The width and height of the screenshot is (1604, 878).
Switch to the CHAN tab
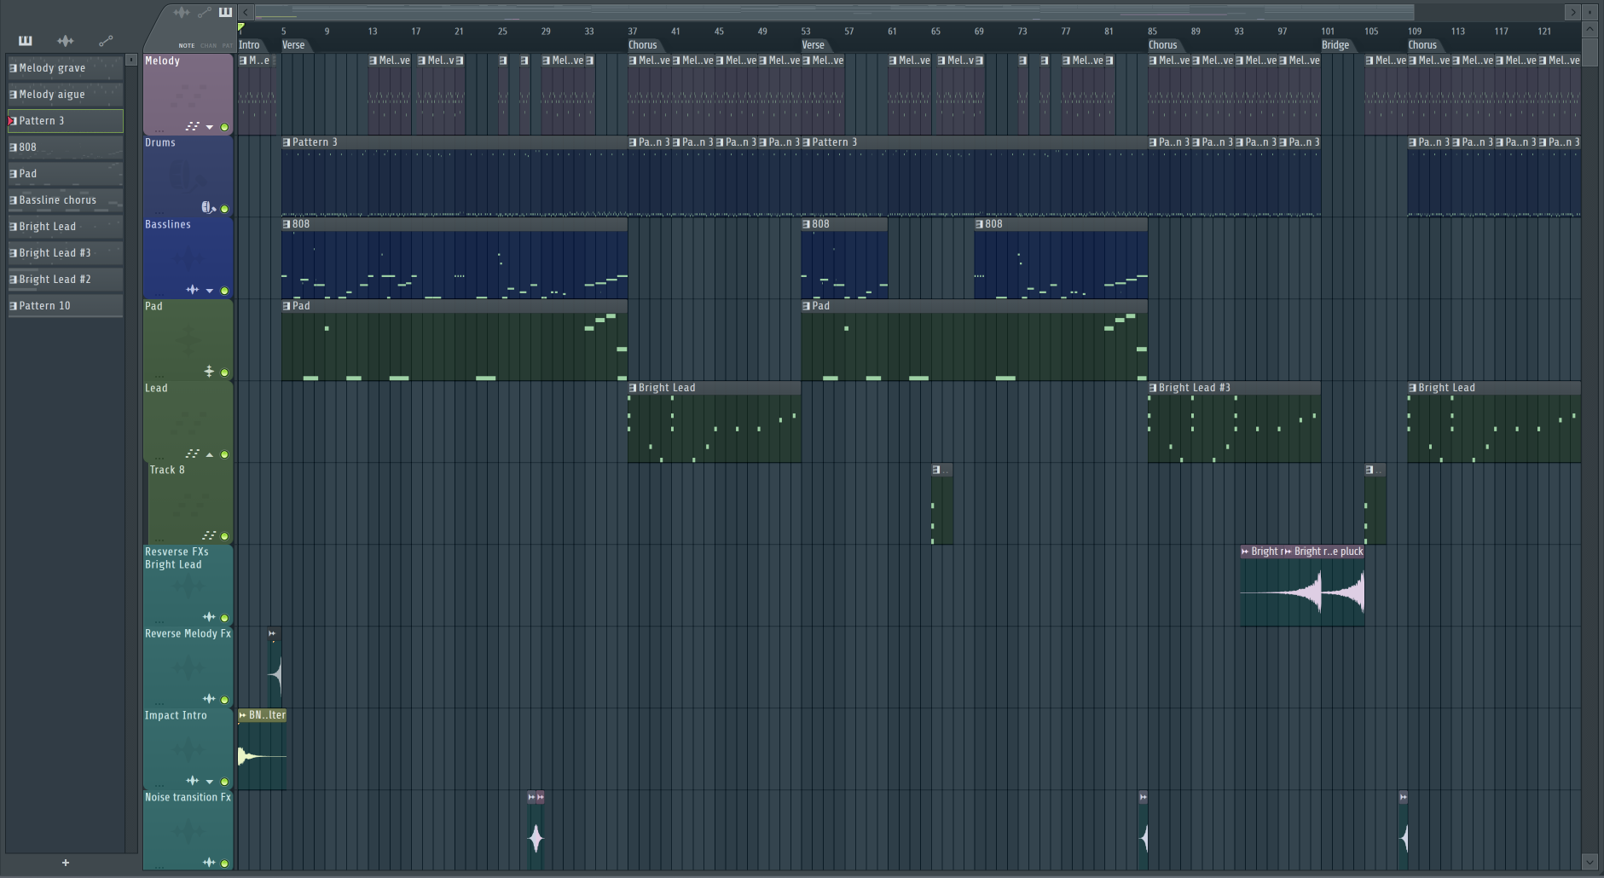click(x=208, y=45)
